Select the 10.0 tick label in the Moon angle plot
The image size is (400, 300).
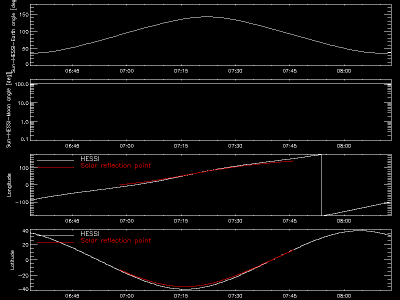click(23, 103)
